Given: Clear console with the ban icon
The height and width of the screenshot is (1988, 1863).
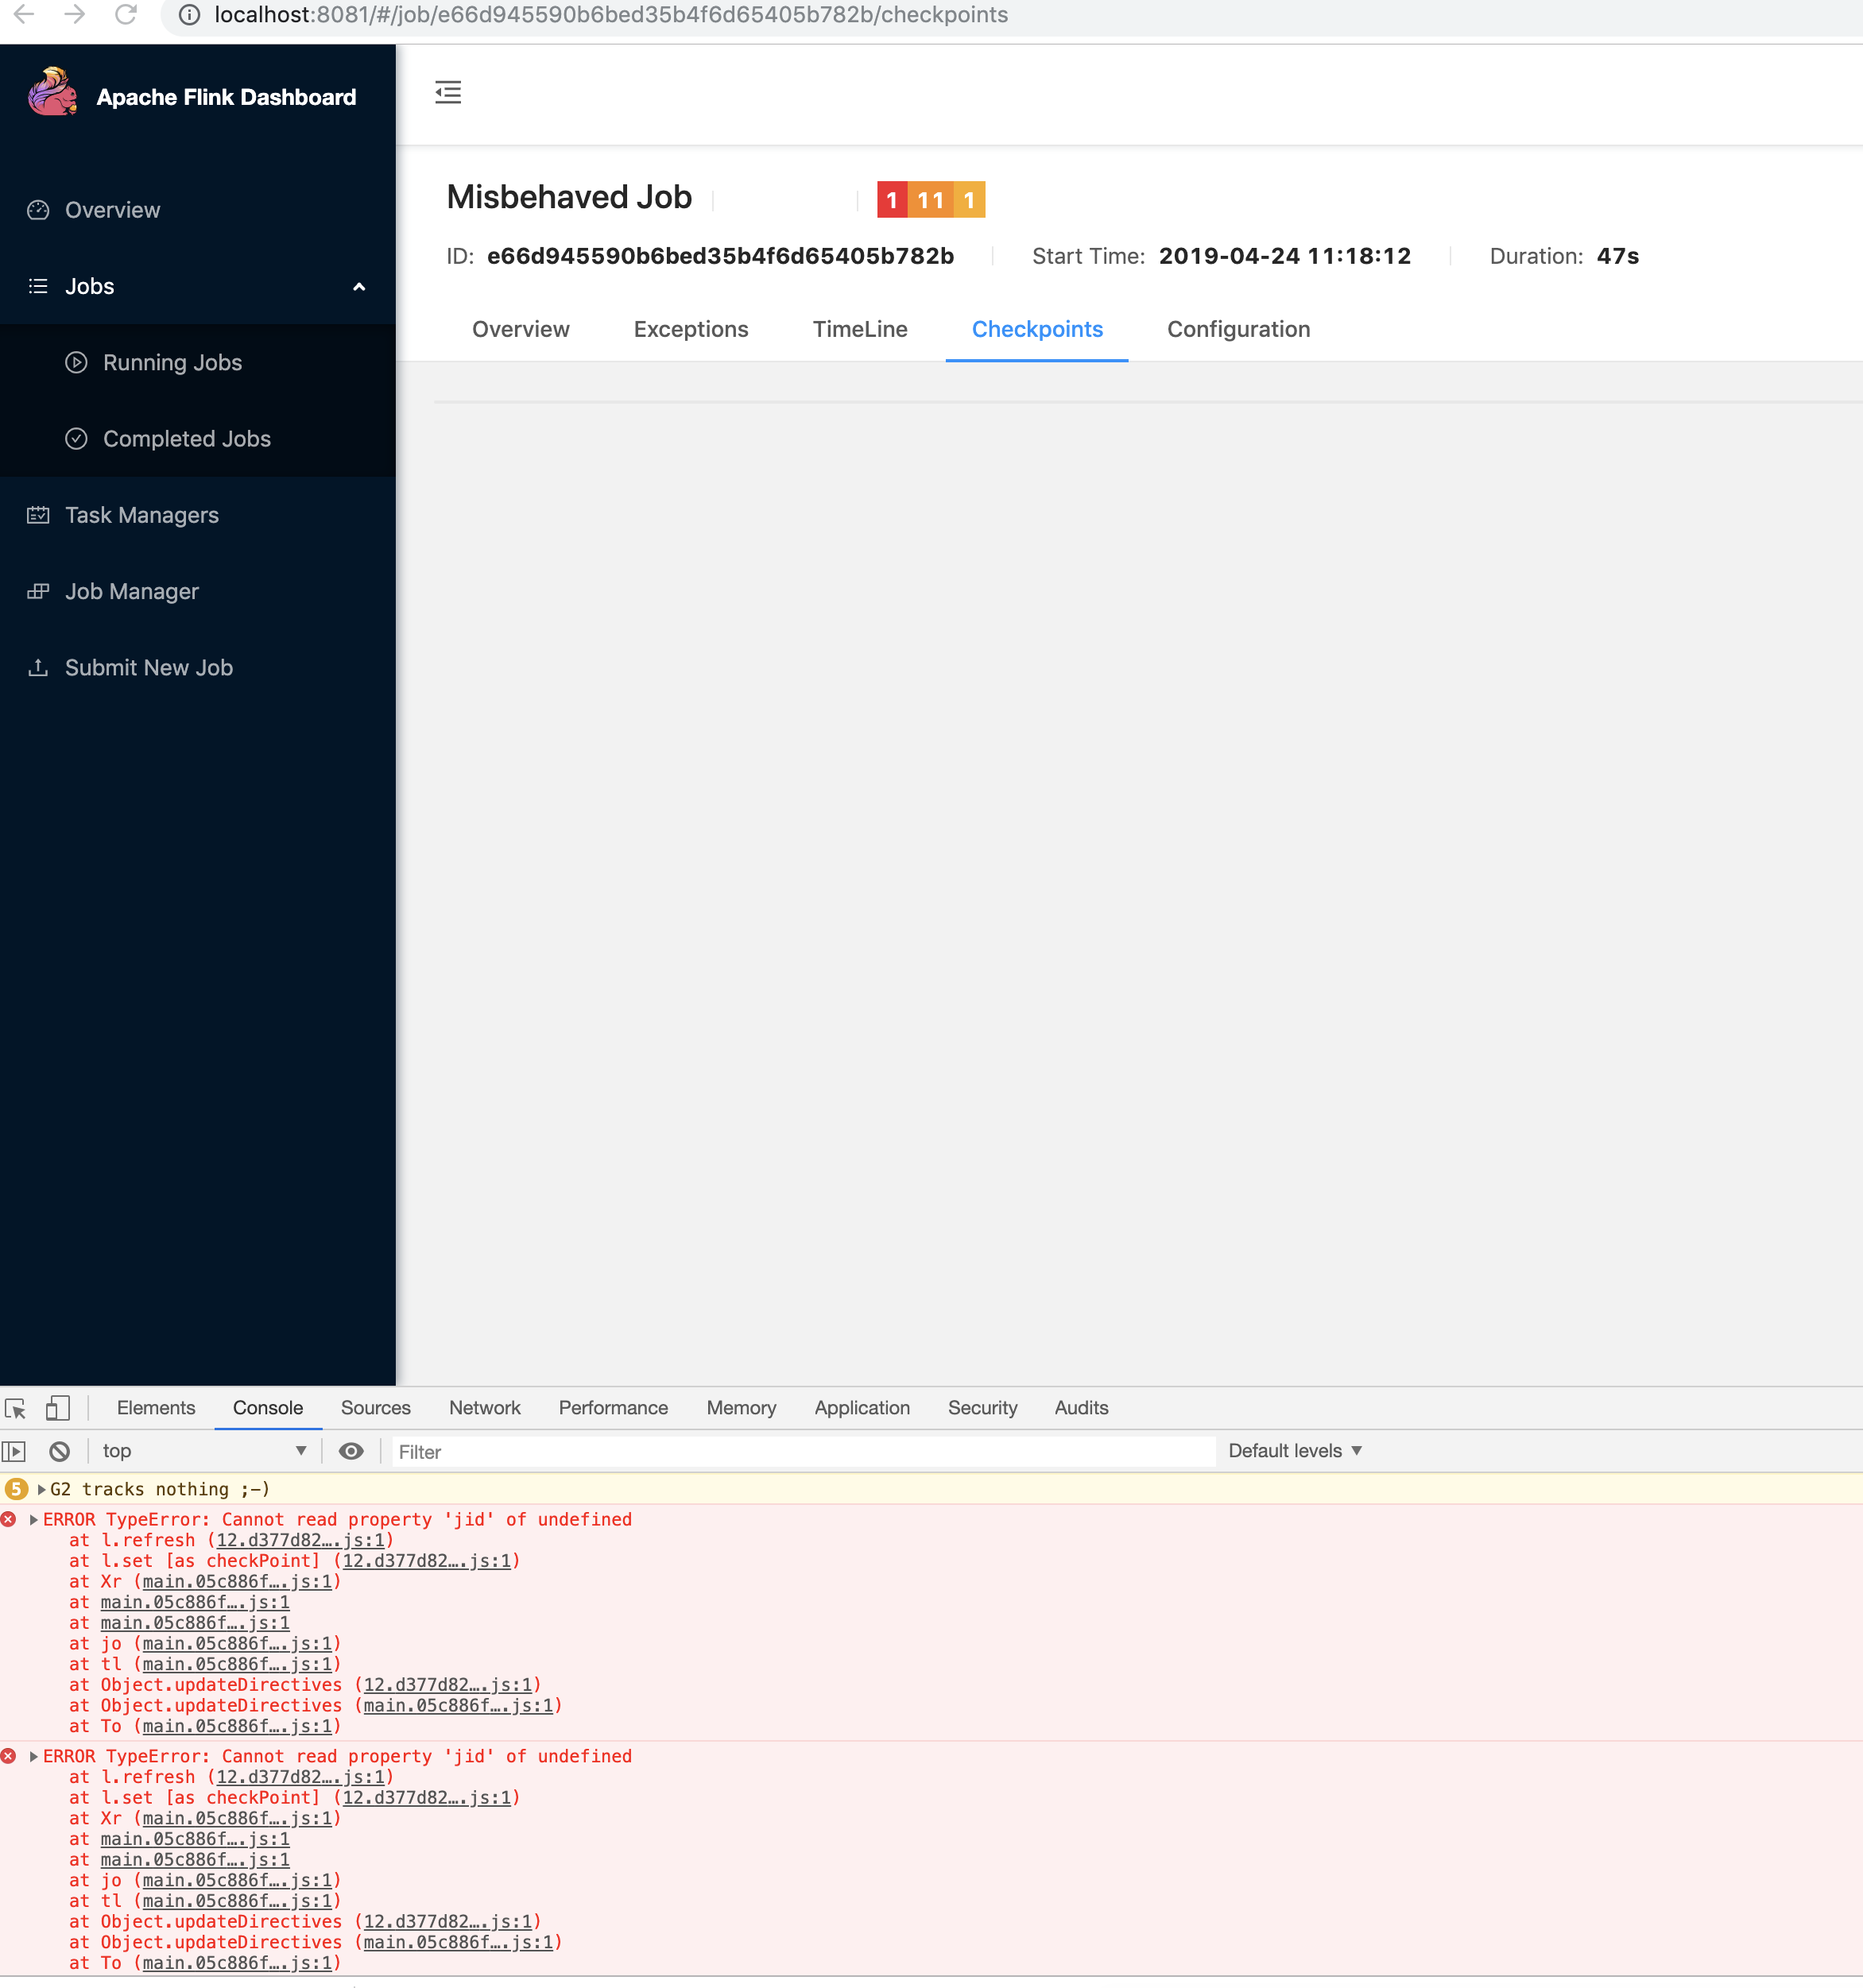Looking at the screenshot, I should click(x=60, y=1451).
